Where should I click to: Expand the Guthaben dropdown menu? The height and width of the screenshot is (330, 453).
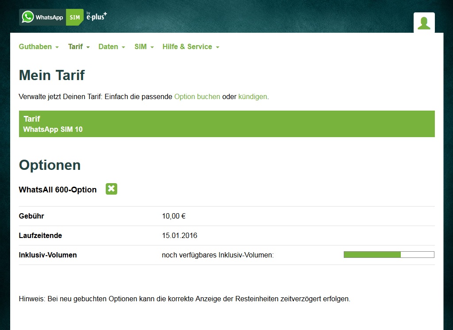tap(38, 46)
